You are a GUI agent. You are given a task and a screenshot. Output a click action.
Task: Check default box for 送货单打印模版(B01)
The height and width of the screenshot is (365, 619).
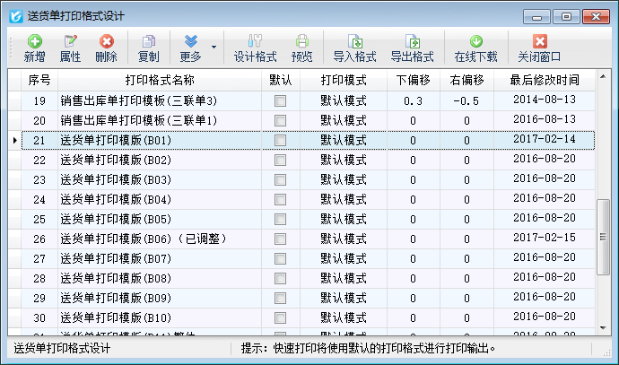[281, 141]
